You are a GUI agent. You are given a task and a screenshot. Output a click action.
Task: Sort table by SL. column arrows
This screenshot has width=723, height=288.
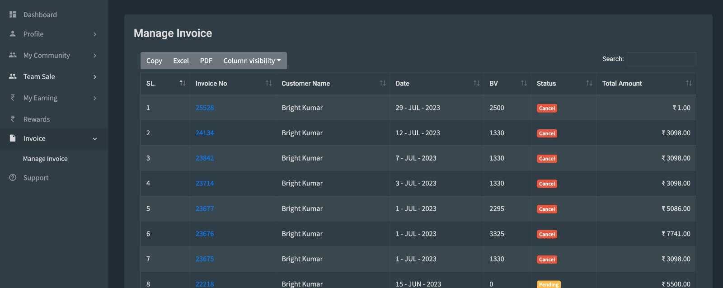coord(183,83)
